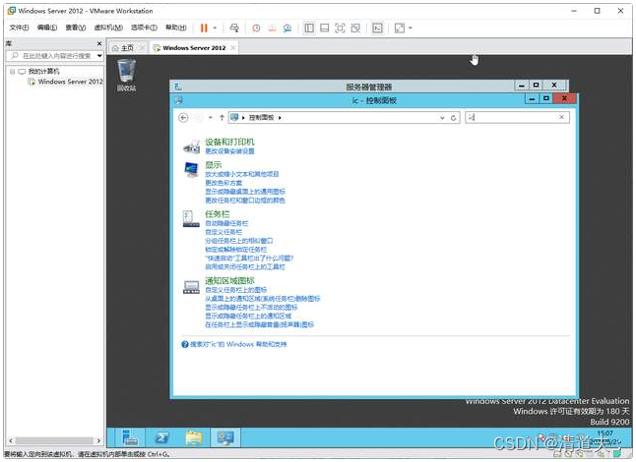
Task: Open the 查看 menu
Action: pos(76,28)
